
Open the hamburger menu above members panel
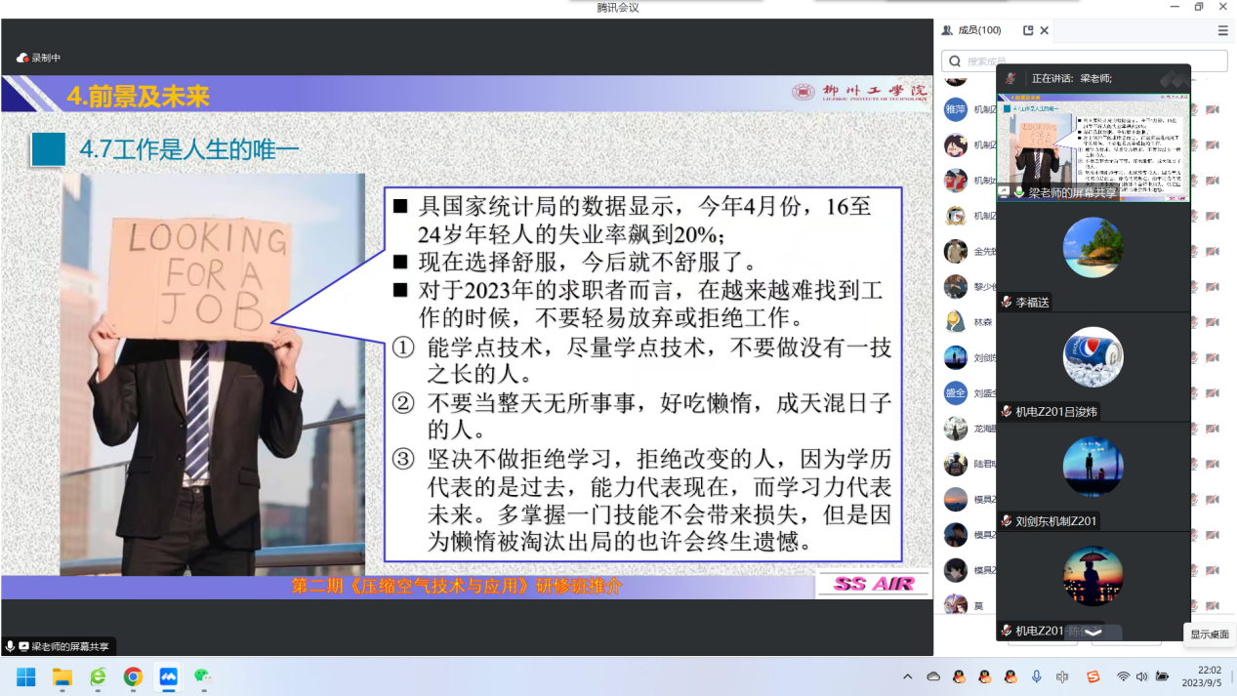tap(1223, 30)
